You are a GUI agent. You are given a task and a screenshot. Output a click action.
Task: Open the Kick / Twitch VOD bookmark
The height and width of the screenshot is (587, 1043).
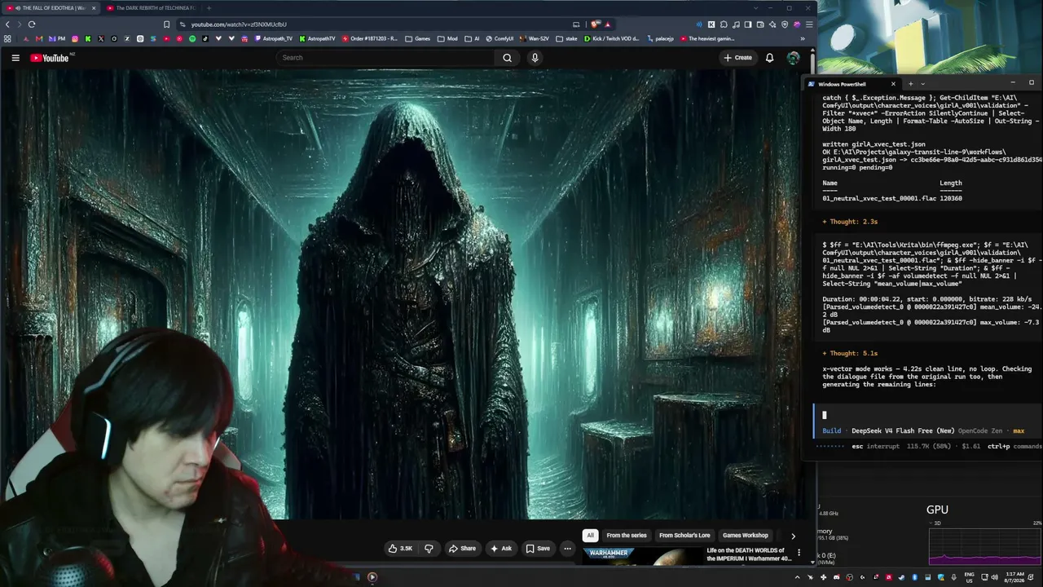[612, 38]
